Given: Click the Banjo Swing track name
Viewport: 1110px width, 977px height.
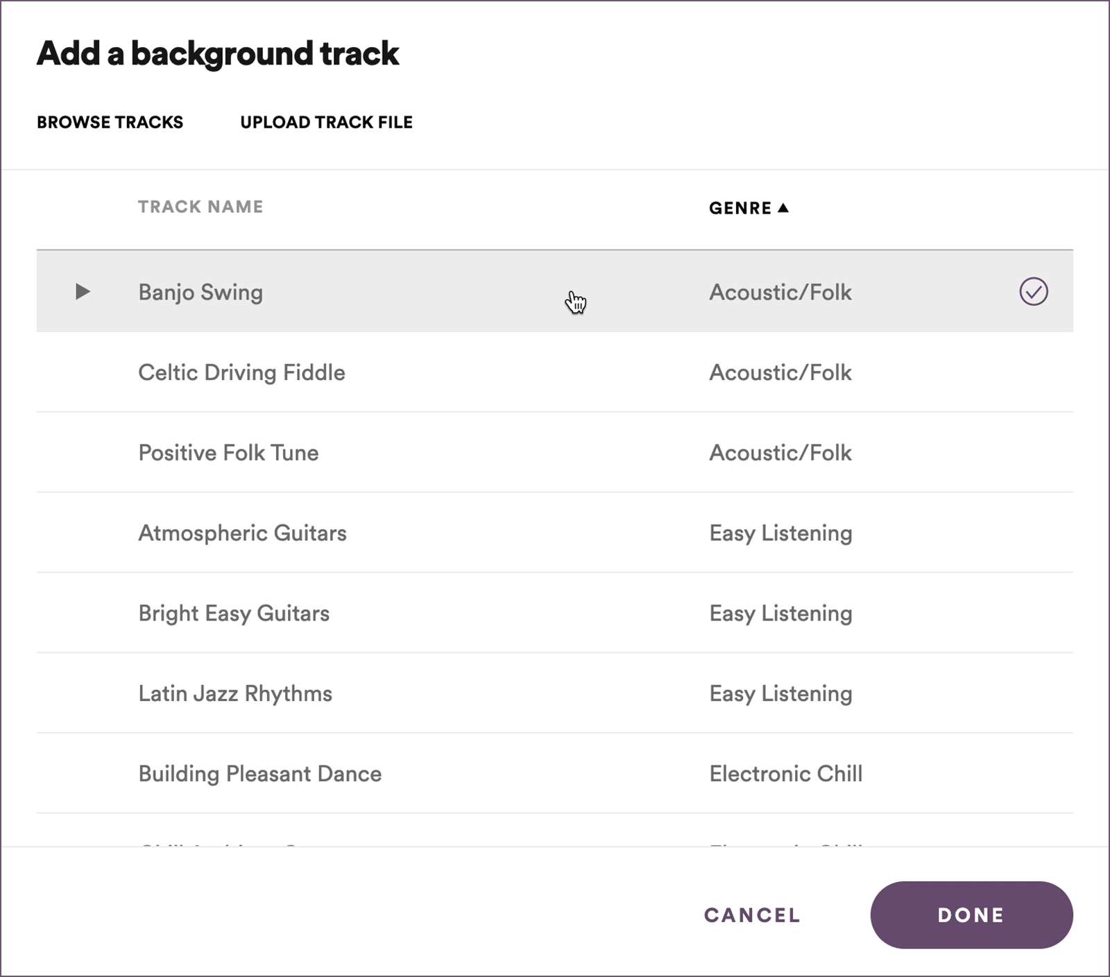Looking at the screenshot, I should [200, 292].
